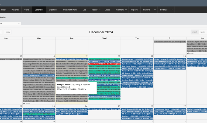The image size is (207, 123).
Task: Select Suman Saini 12:00 PM appointment
Action: coord(72,78)
